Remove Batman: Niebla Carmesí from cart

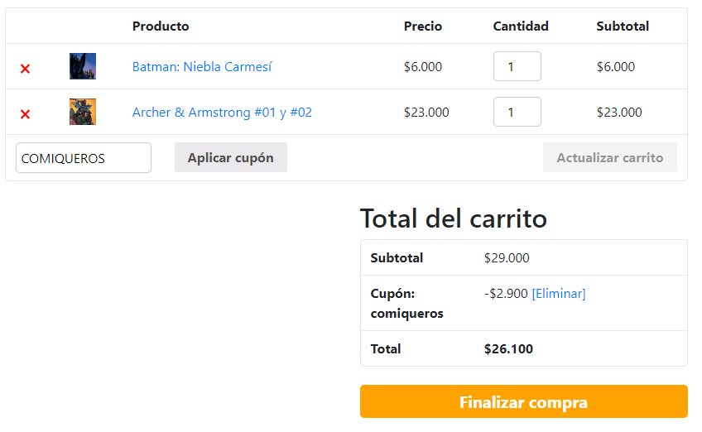25,69
